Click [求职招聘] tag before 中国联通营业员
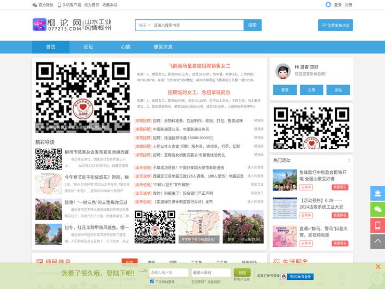Screen dimensions: 385x289 143,130
